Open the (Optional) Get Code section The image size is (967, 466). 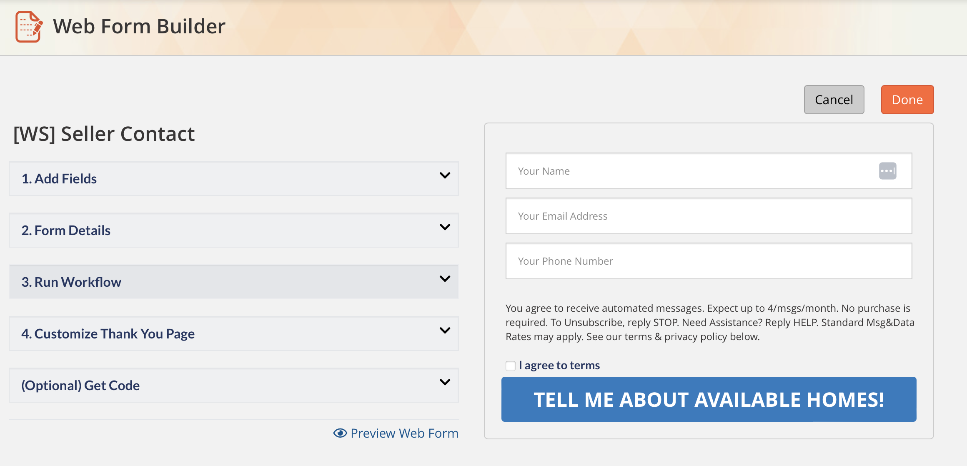(80, 385)
